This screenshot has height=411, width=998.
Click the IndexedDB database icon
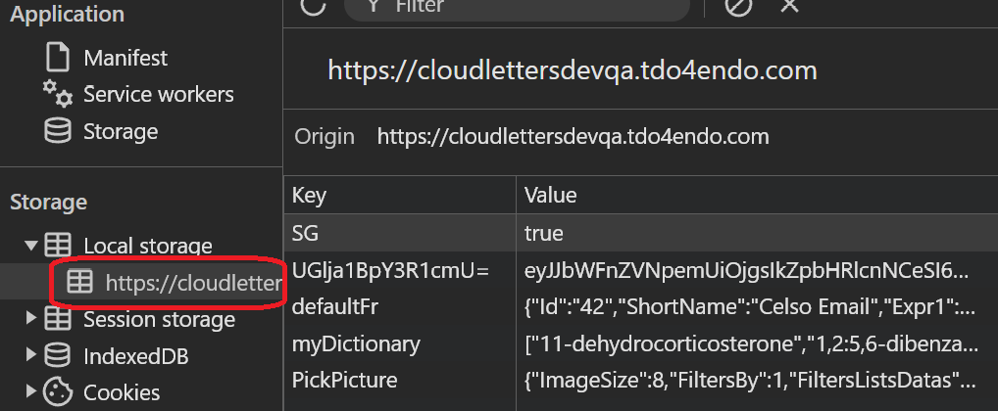coord(59,355)
